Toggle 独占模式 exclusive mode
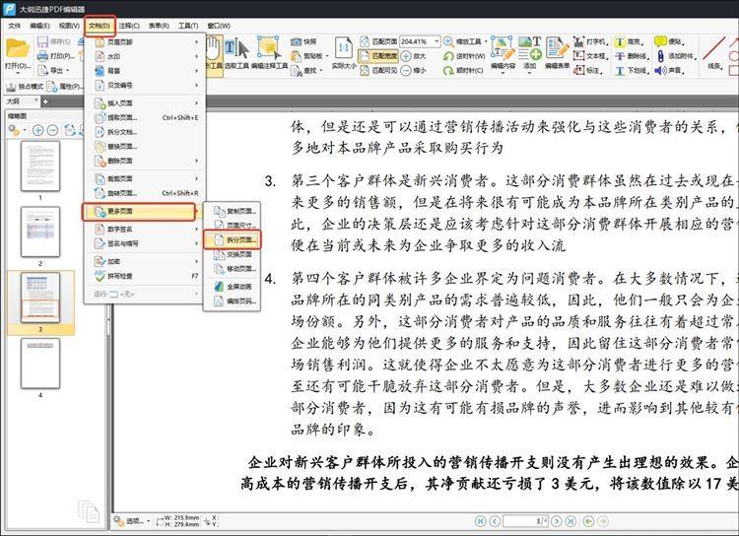 pyautogui.click(x=24, y=86)
